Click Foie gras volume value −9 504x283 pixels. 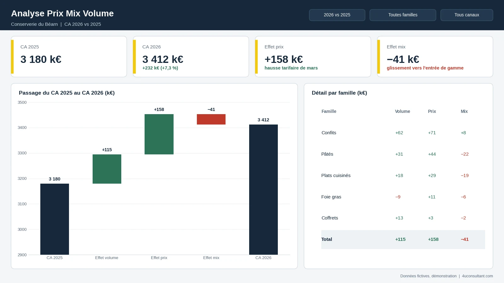(398, 197)
